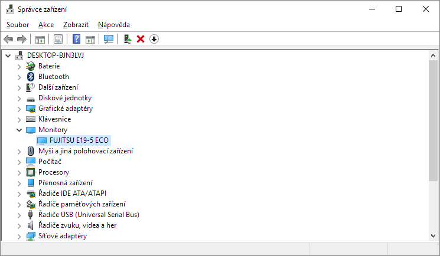Click Update device driver icon

click(x=128, y=39)
